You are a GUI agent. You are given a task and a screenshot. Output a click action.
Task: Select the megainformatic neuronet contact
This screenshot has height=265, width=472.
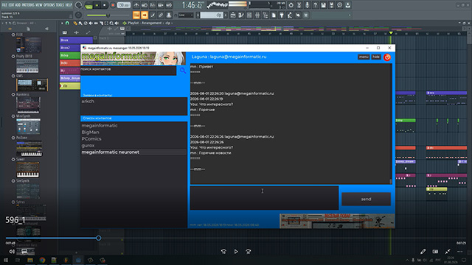tap(133, 152)
